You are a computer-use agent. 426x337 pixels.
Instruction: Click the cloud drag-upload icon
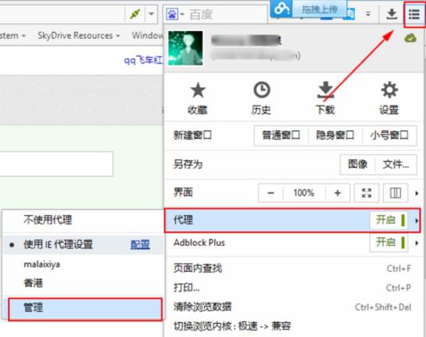pyautogui.click(x=281, y=9)
